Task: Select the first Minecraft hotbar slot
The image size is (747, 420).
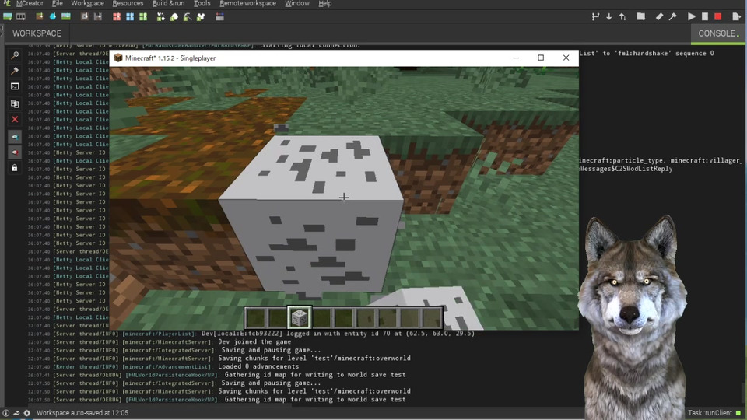Action: (256, 317)
